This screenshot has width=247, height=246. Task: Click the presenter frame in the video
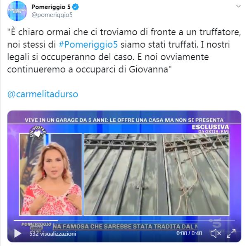[x=51, y=174]
